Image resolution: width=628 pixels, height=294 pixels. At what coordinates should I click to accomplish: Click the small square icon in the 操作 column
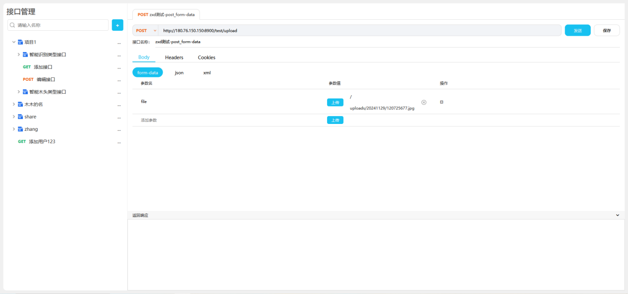pyautogui.click(x=441, y=102)
